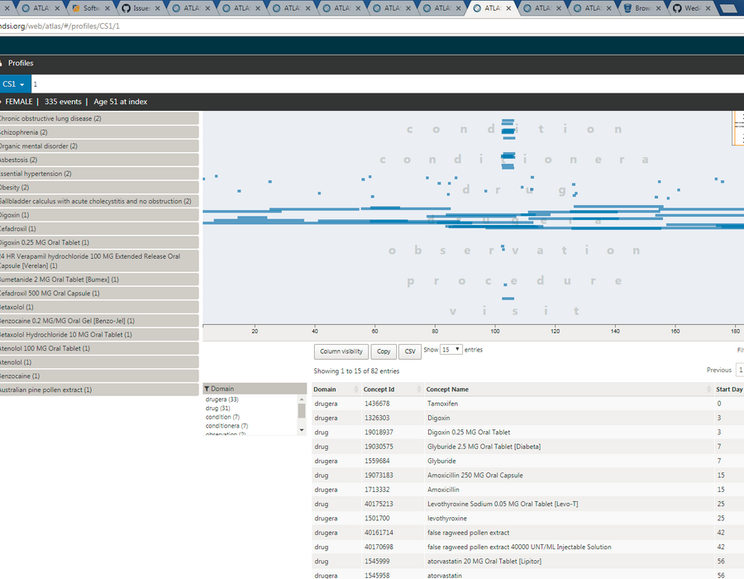Image resolution: width=744 pixels, height=579 pixels.
Task: Click the 'Glyburide 2.5 MG Oral Tablet [Diabeta]' cell
Action: pyautogui.click(x=484, y=447)
